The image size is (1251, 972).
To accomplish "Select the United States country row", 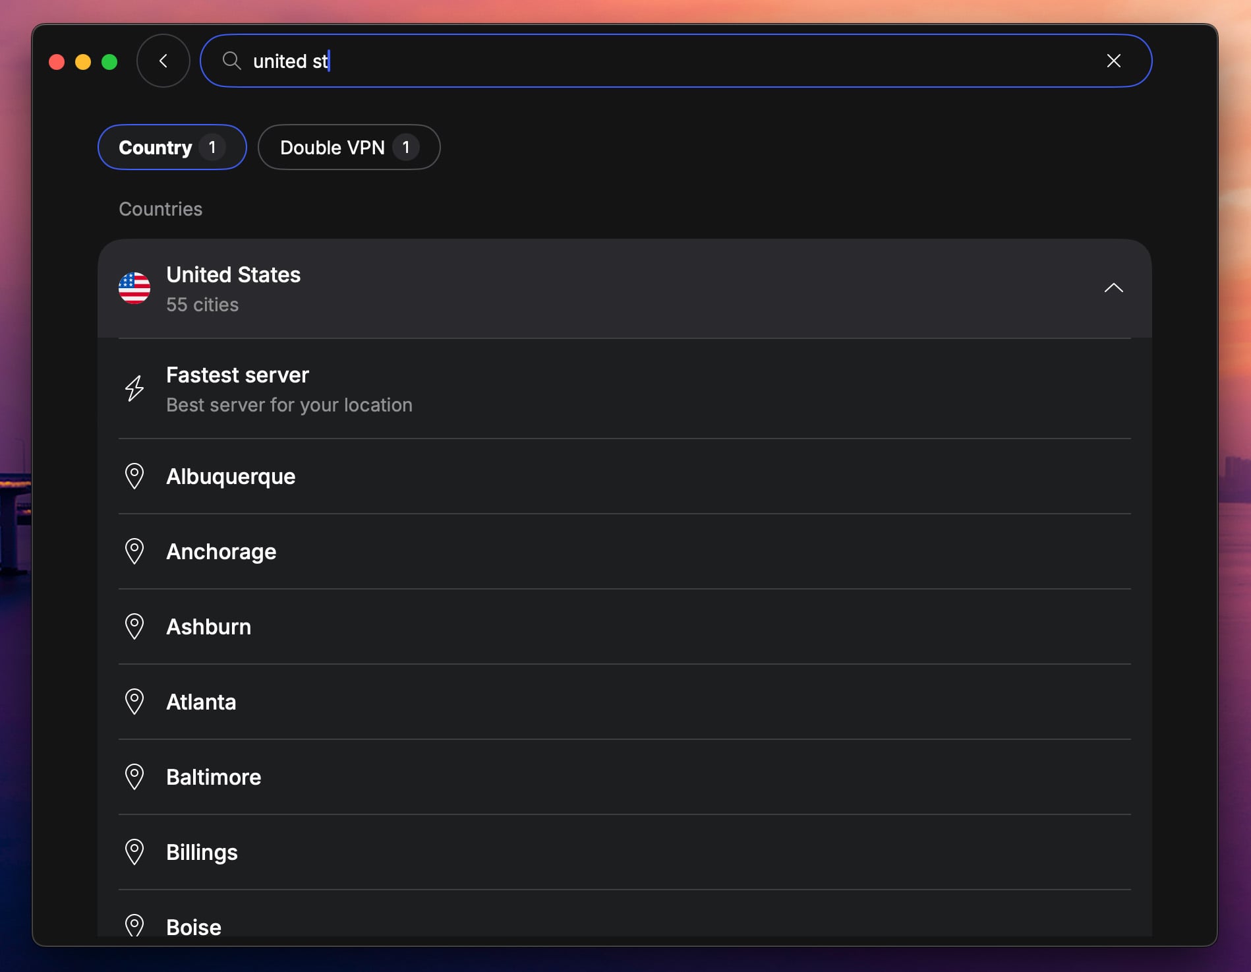I will [624, 289].
